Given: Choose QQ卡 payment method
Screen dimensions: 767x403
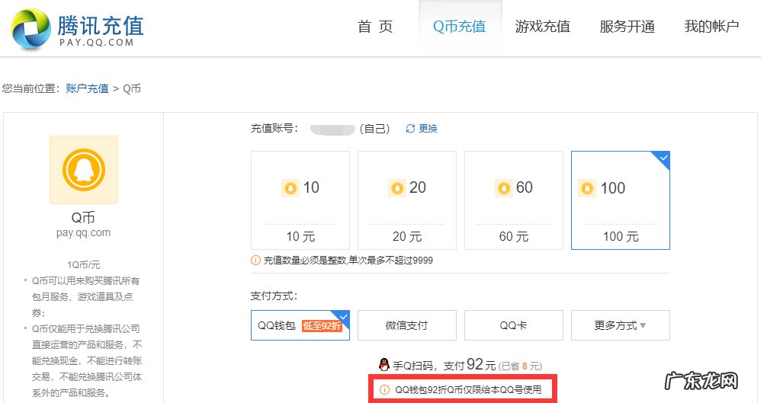Looking at the screenshot, I should coord(514,325).
